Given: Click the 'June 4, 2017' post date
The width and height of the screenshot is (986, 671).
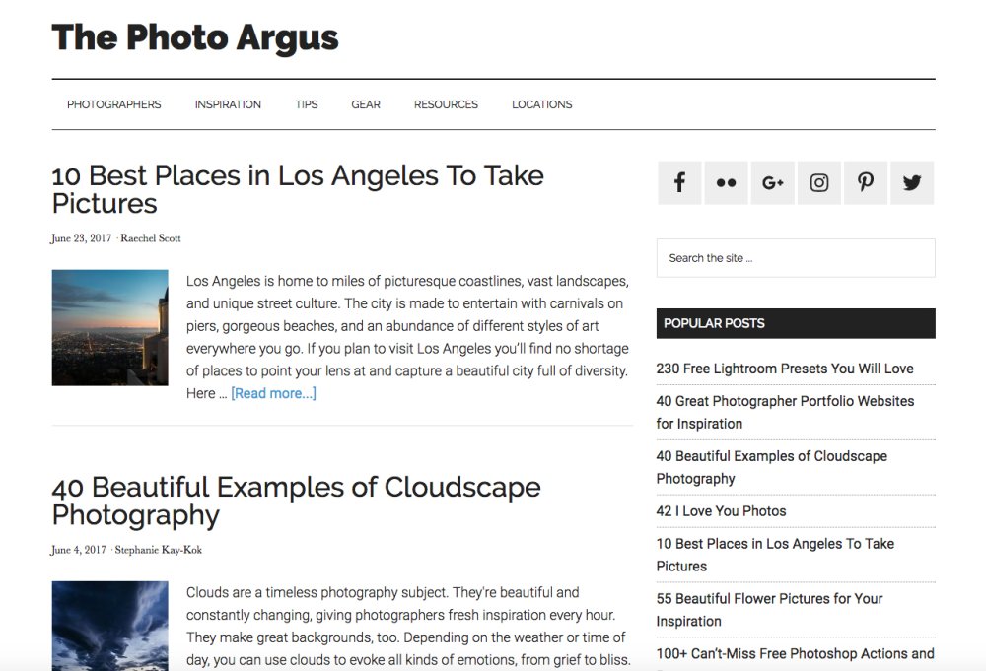Looking at the screenshot, I should point(79,550).
